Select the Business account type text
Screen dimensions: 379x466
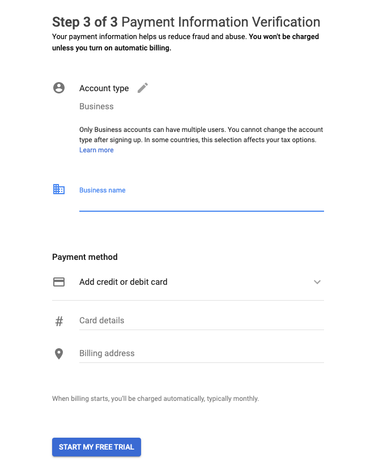[96, 106]
